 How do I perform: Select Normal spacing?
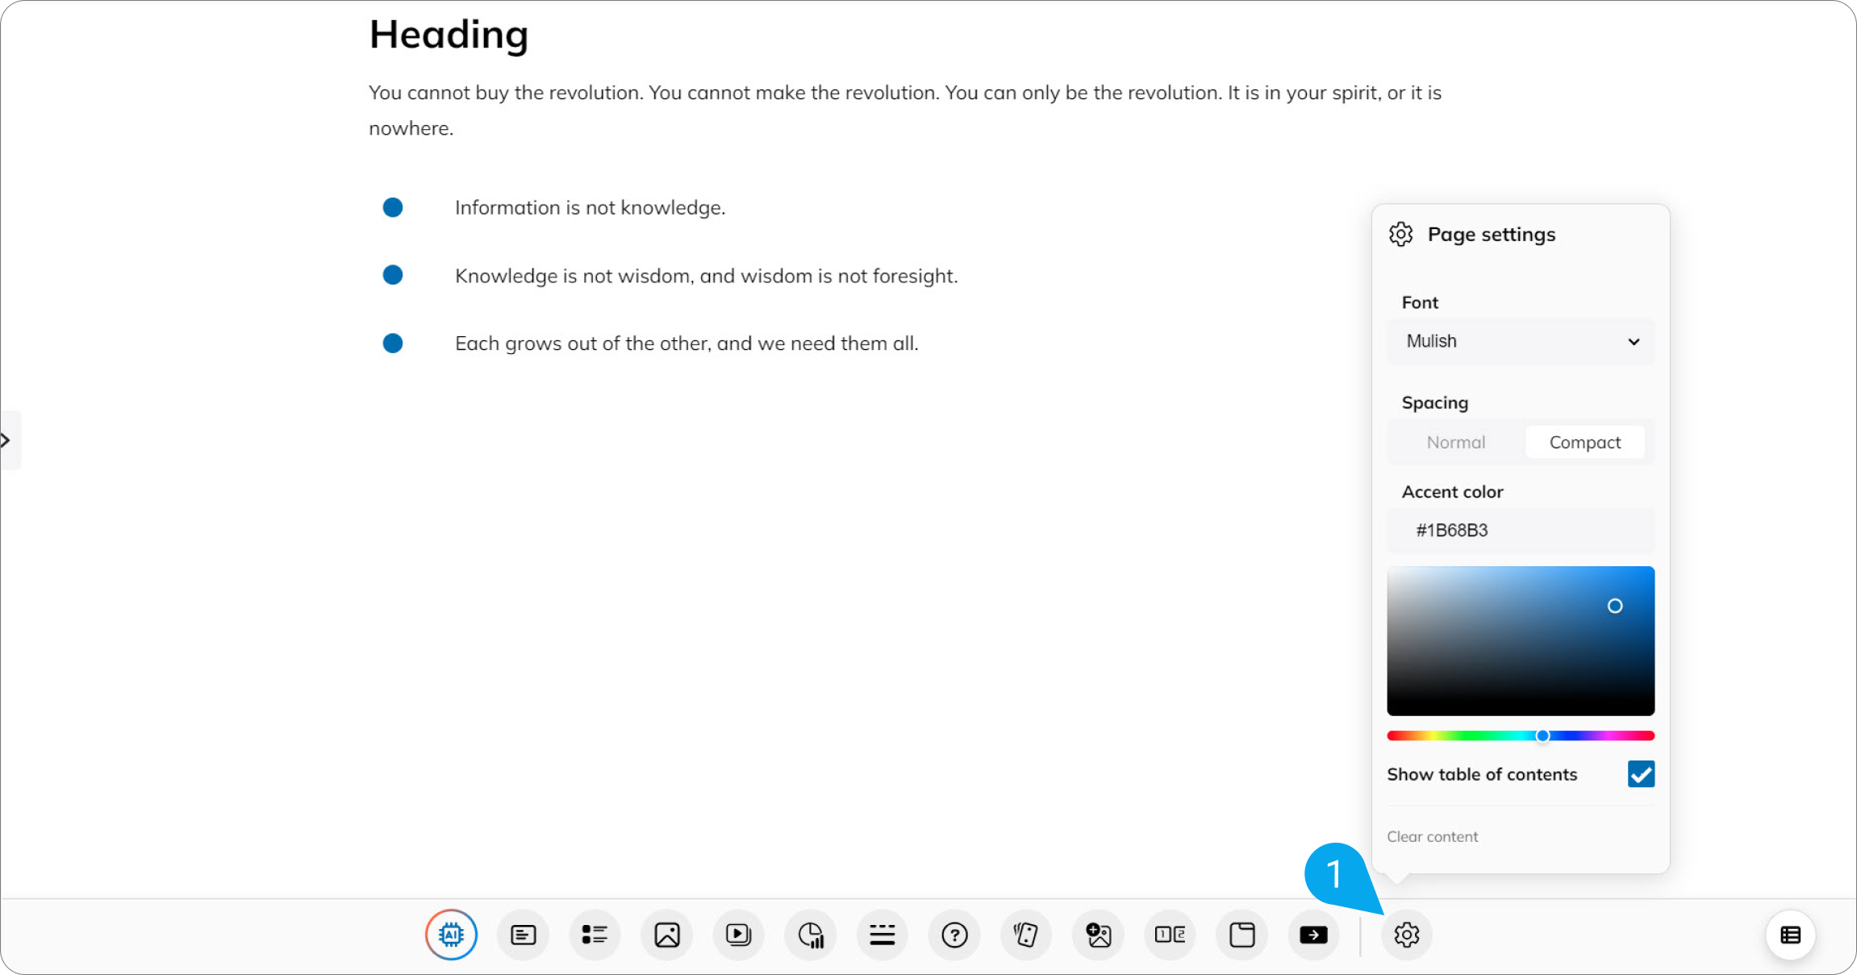1455,442
